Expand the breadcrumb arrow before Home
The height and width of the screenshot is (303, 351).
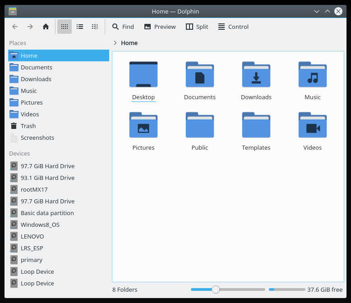click(115, 43)
